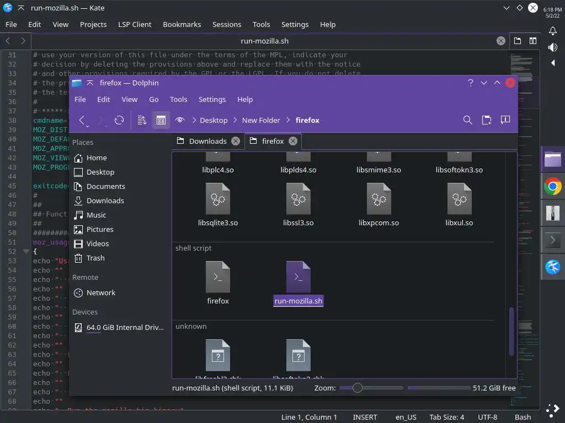Open volume control in system panel
This screenshot has width=565, height=423.
click(553, 47)
